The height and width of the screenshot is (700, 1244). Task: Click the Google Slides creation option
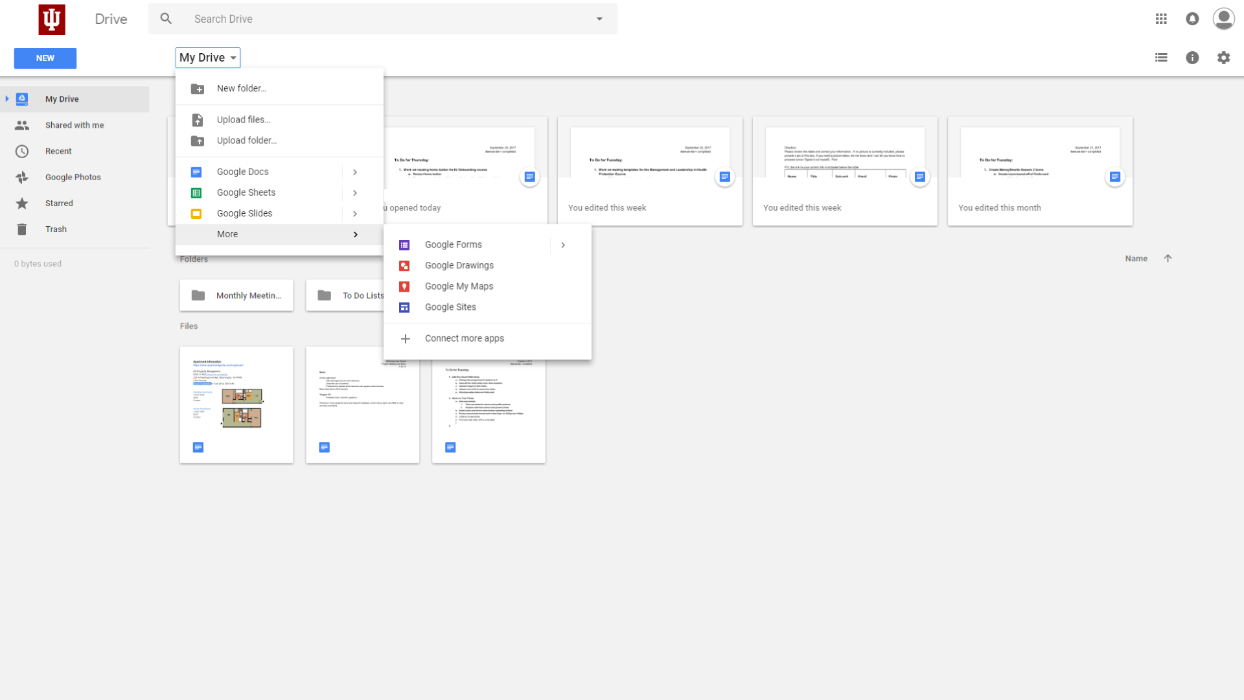coord(244,213)
